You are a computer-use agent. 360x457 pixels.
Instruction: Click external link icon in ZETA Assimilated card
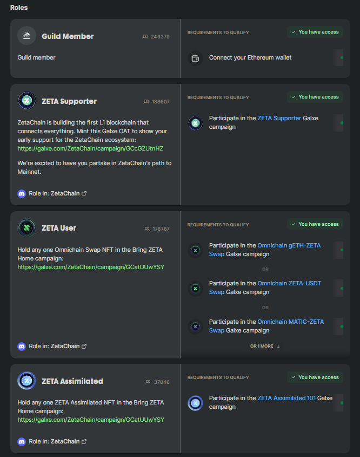(84, 441)
